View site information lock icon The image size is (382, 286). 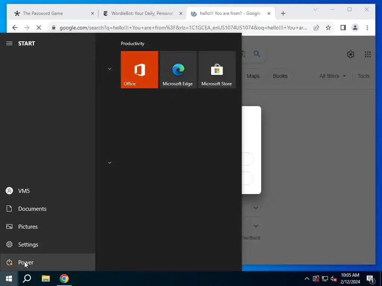point(54,28)
